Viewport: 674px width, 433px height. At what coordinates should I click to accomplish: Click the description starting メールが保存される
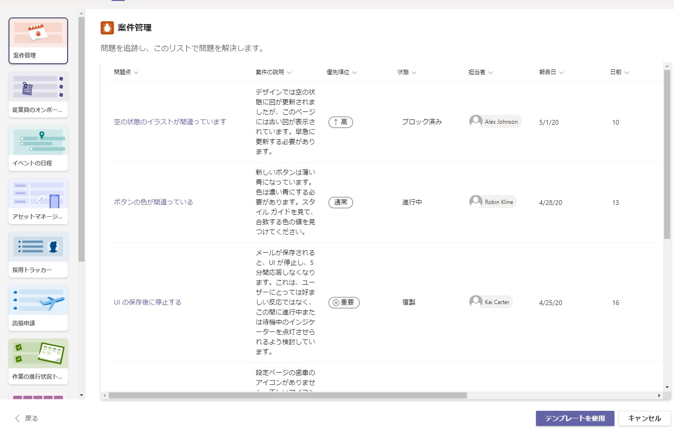[285, 302]
